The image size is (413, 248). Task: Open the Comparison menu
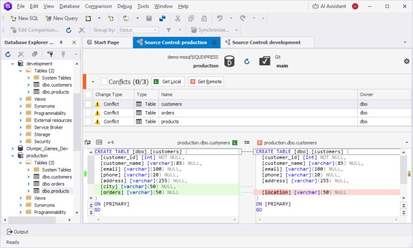[x=98, y=6]
